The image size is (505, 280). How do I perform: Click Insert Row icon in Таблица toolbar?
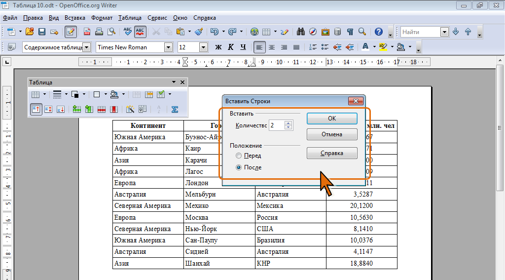click(76, 109)
